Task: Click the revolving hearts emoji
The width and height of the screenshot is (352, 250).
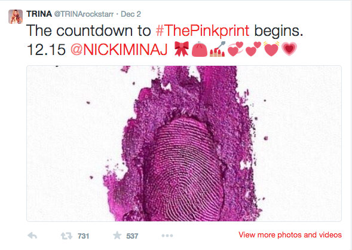Action: (235, 49)
